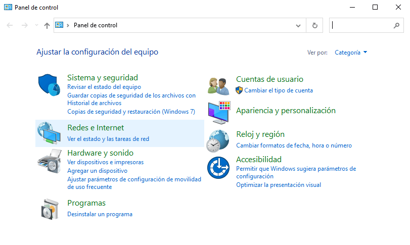
Task: Click Cambiar formatos de fecha, hora o número
Action: [294, 145]
